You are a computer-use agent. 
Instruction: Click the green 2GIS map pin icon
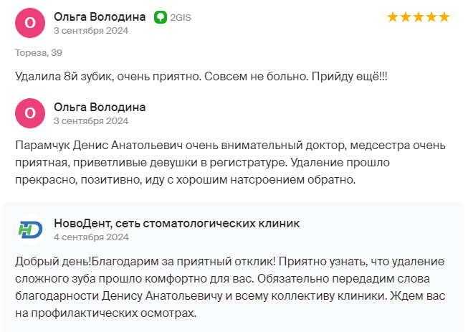(x=161, y=16)
